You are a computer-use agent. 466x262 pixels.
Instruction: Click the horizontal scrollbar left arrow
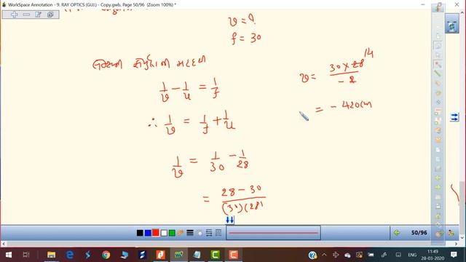point(4,244)
